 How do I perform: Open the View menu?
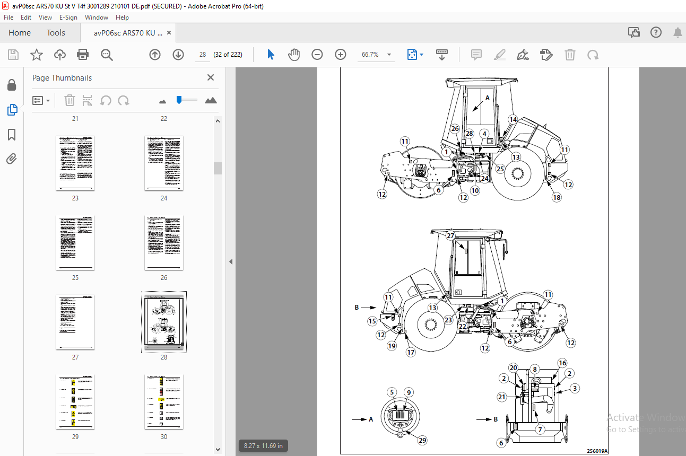point(46,17)
